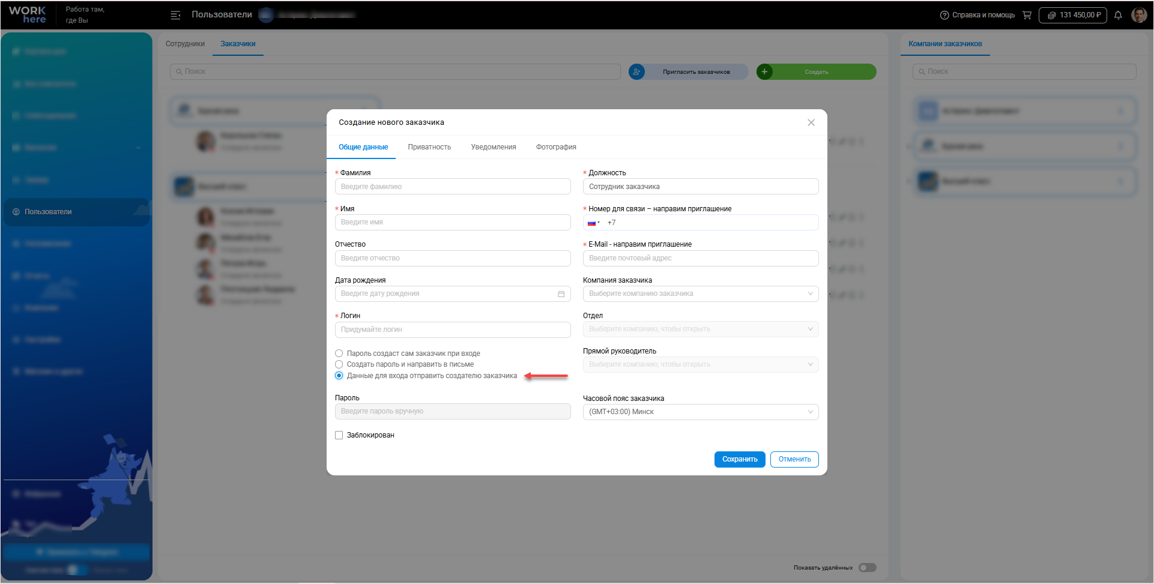Screen dimensions: 1154x584
Task: Expand the Отдел dropdown
Action: pos(701,329)
